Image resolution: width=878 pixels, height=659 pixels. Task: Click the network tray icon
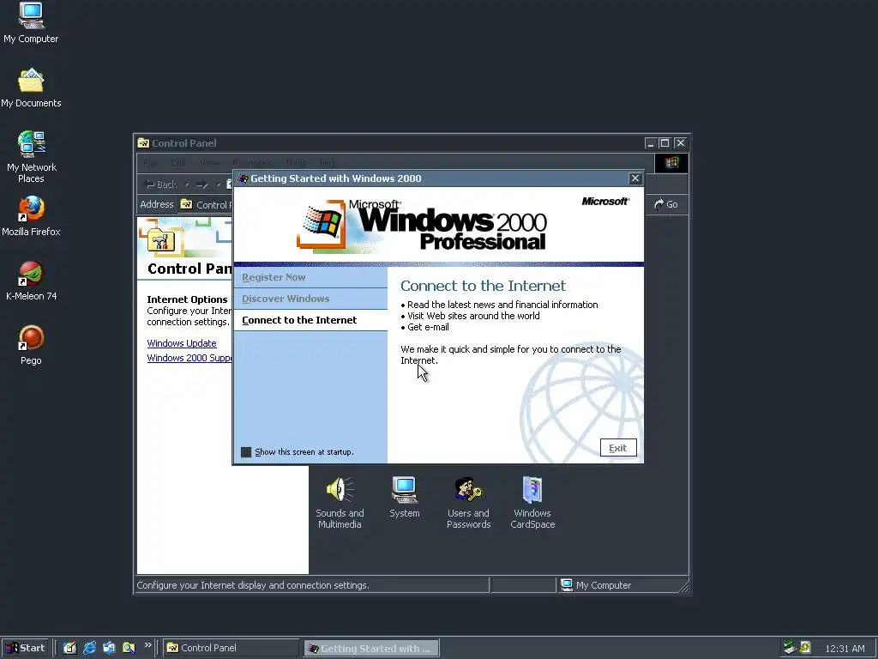pos(790,648)
